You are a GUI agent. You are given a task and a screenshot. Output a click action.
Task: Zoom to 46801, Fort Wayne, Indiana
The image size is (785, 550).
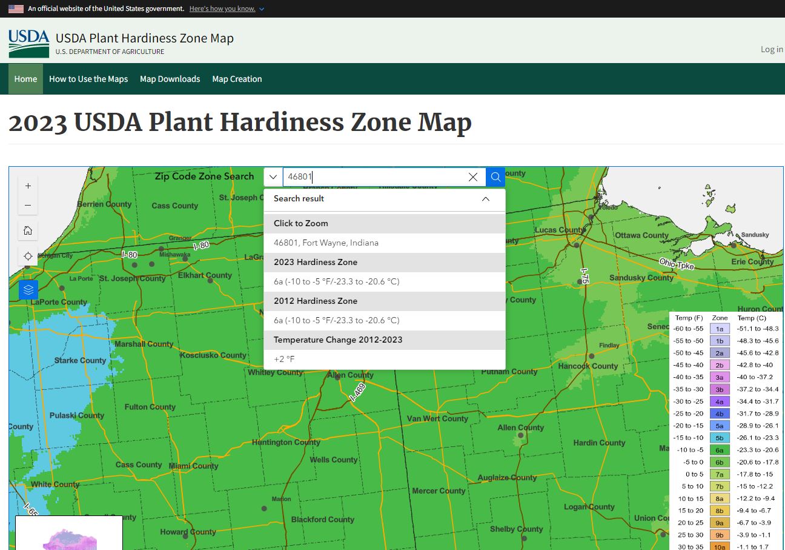(x=385, y=243)
